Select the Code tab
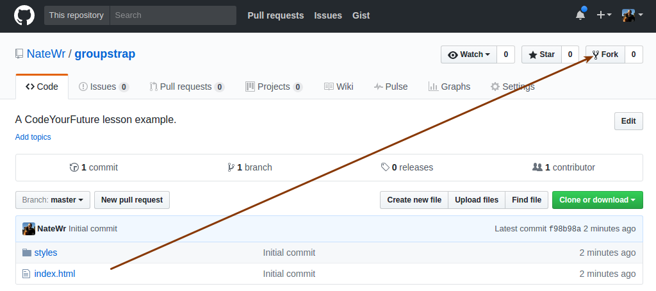Screen dimensions: 656x291 click(42, 87)
